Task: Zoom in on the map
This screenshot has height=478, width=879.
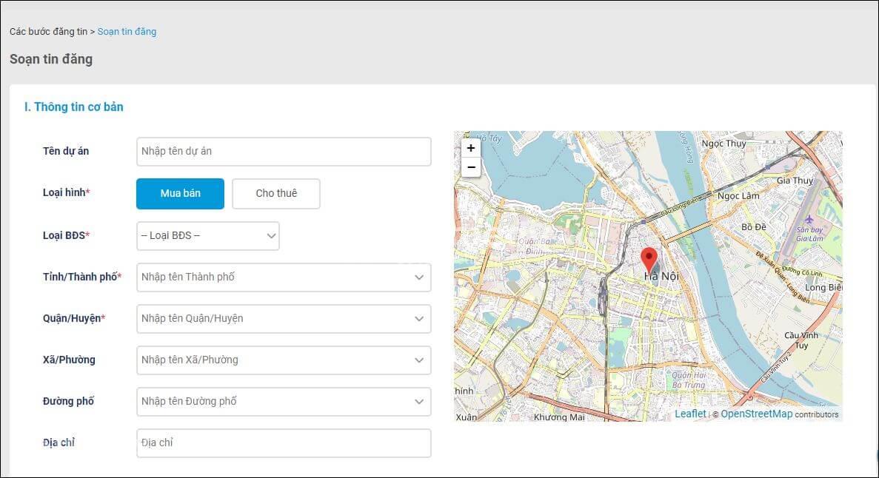Action: click(470, 148)
